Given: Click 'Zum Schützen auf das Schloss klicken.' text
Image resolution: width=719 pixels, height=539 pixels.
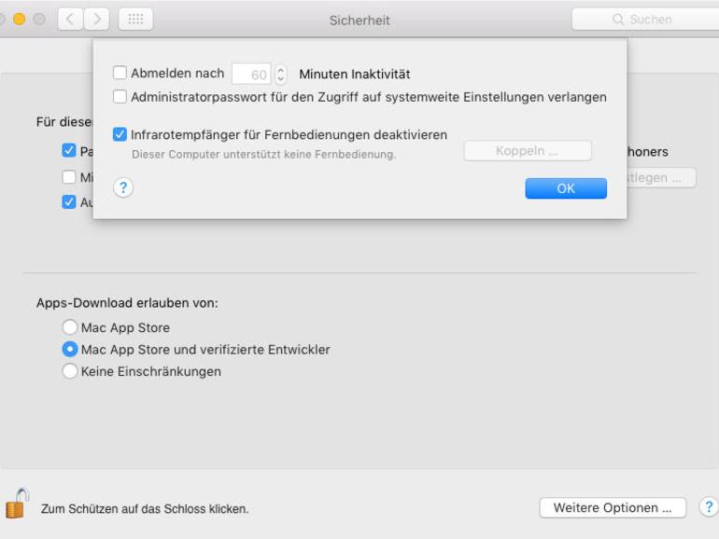Looking at the screenshot, I should coord(145,509).
